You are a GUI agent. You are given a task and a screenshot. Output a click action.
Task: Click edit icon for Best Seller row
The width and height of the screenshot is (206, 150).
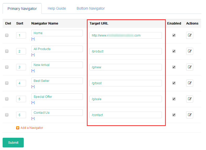[190, 83]
